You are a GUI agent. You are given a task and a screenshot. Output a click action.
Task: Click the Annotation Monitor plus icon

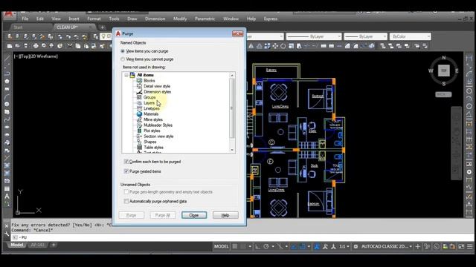(418, 246)
